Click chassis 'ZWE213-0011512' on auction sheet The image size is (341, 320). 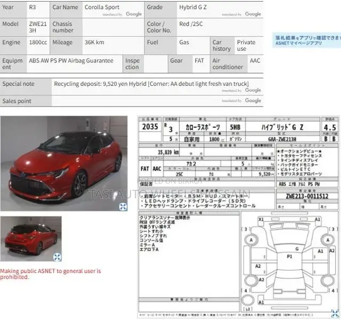(307, 196)
